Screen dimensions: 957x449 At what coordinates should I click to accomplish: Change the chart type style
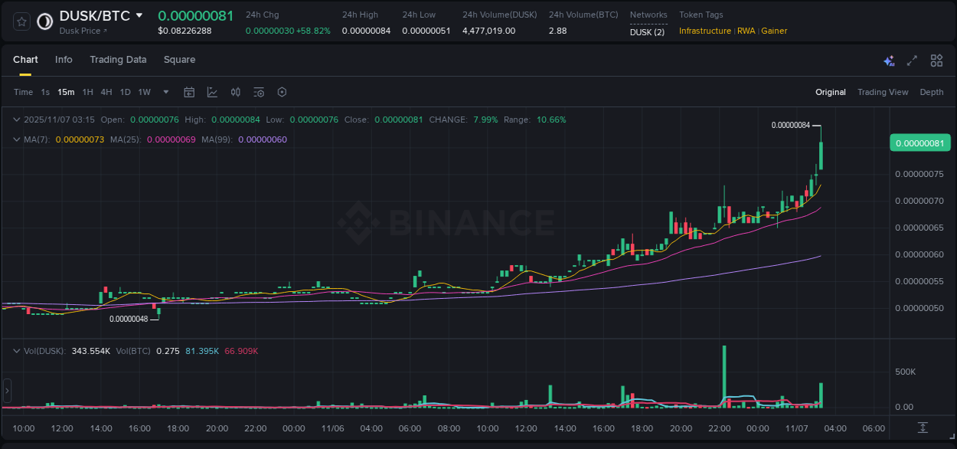pyautogui.click(x=212, y=92)
